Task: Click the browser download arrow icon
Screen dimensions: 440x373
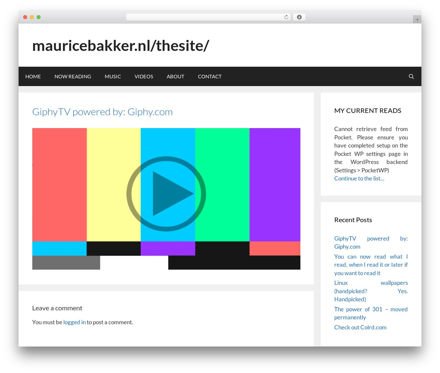Action: click(x=299, y=17)
